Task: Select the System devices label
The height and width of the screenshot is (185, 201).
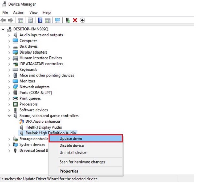Action: [x=32, y=144]
